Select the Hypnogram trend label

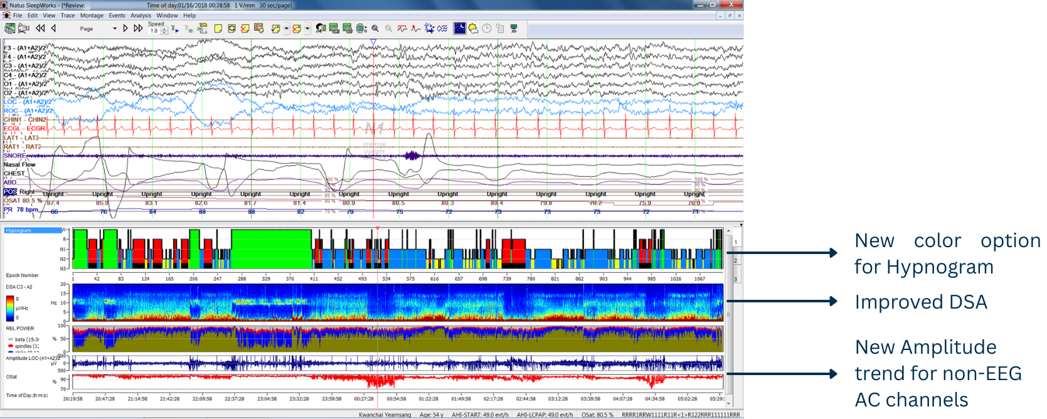click(x=19, y=230)
